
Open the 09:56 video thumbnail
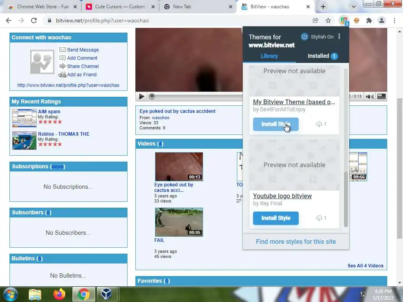358,167
